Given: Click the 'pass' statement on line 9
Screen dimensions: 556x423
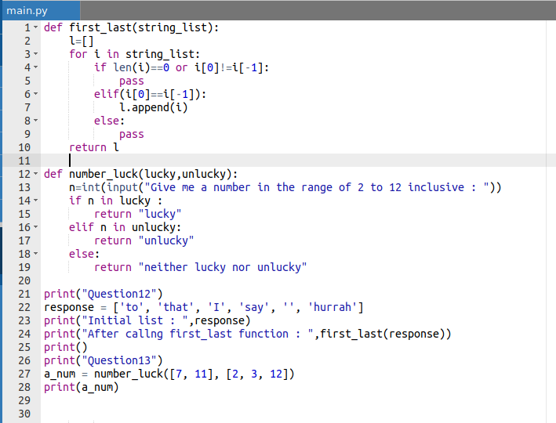Looking at the screenshot, I should tap(132, 134).
